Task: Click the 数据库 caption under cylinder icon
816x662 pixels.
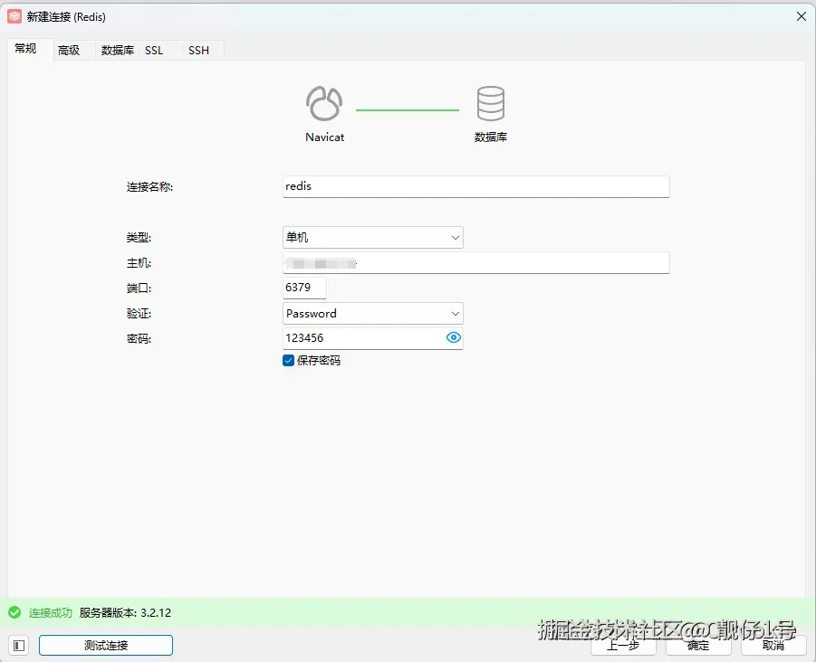Action: 491,137
